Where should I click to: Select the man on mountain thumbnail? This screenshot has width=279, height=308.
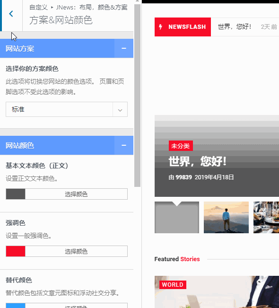click(226, 218)
